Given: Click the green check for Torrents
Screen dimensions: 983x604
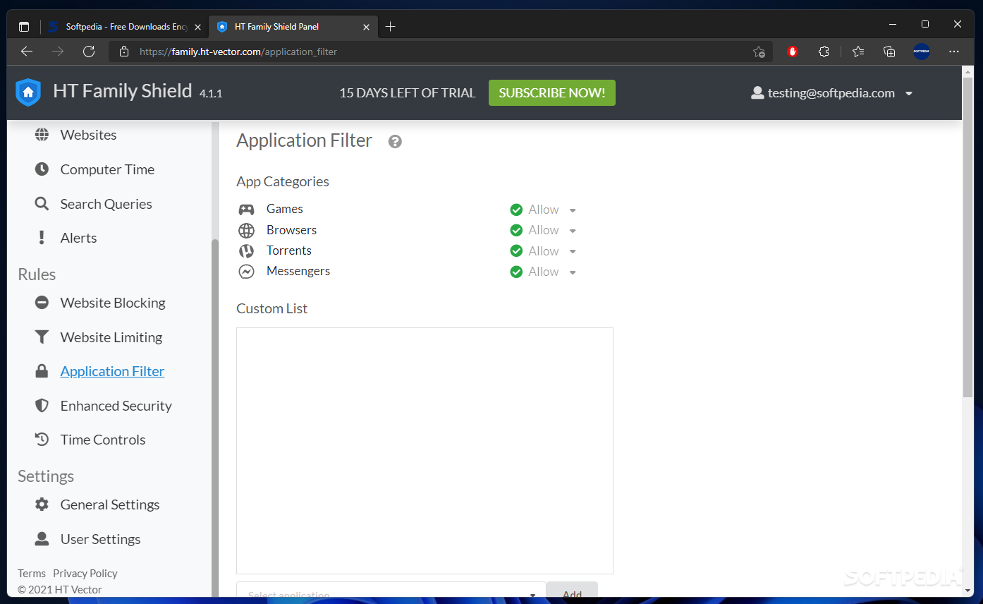Looking at the screenshot, I should [516, 251].
